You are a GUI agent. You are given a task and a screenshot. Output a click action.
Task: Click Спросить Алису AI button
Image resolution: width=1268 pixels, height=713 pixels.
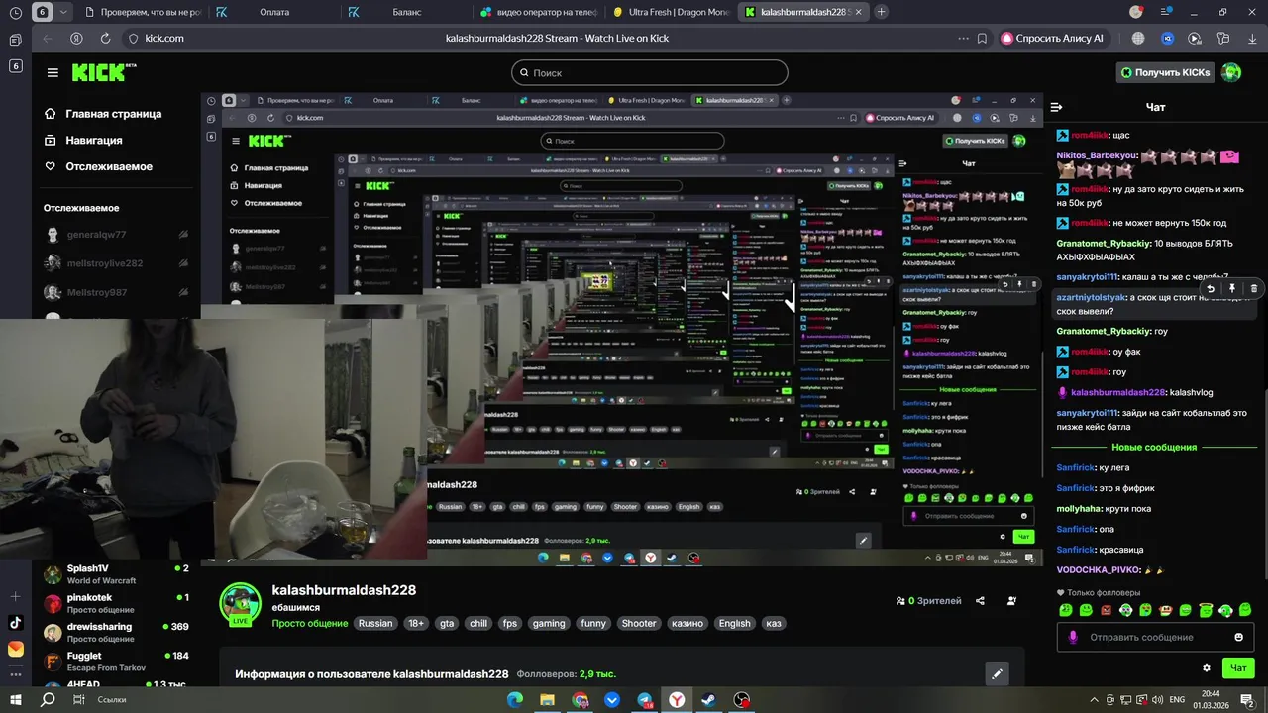(x=1056, y=38)
